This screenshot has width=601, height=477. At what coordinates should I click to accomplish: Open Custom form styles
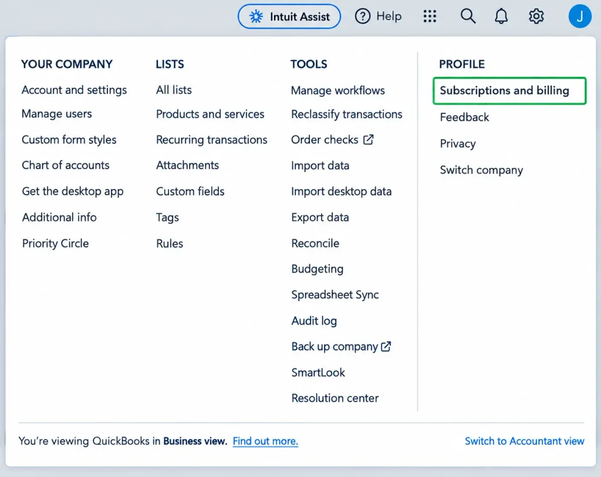(69, 139)
